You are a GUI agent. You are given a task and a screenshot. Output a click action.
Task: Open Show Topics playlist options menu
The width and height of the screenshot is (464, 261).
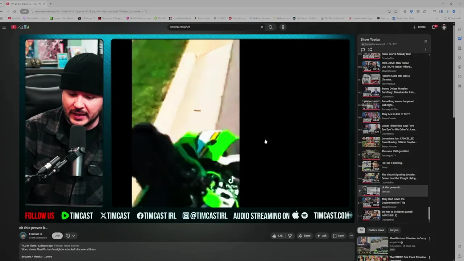[426, 50]
